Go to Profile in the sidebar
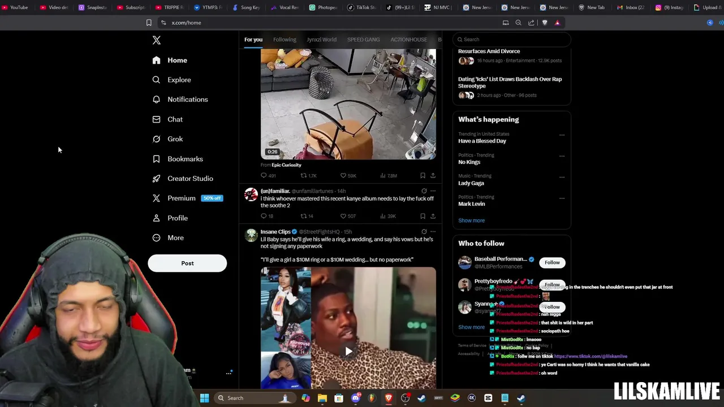This screenshot has height=407, width=724. (170, 218)
